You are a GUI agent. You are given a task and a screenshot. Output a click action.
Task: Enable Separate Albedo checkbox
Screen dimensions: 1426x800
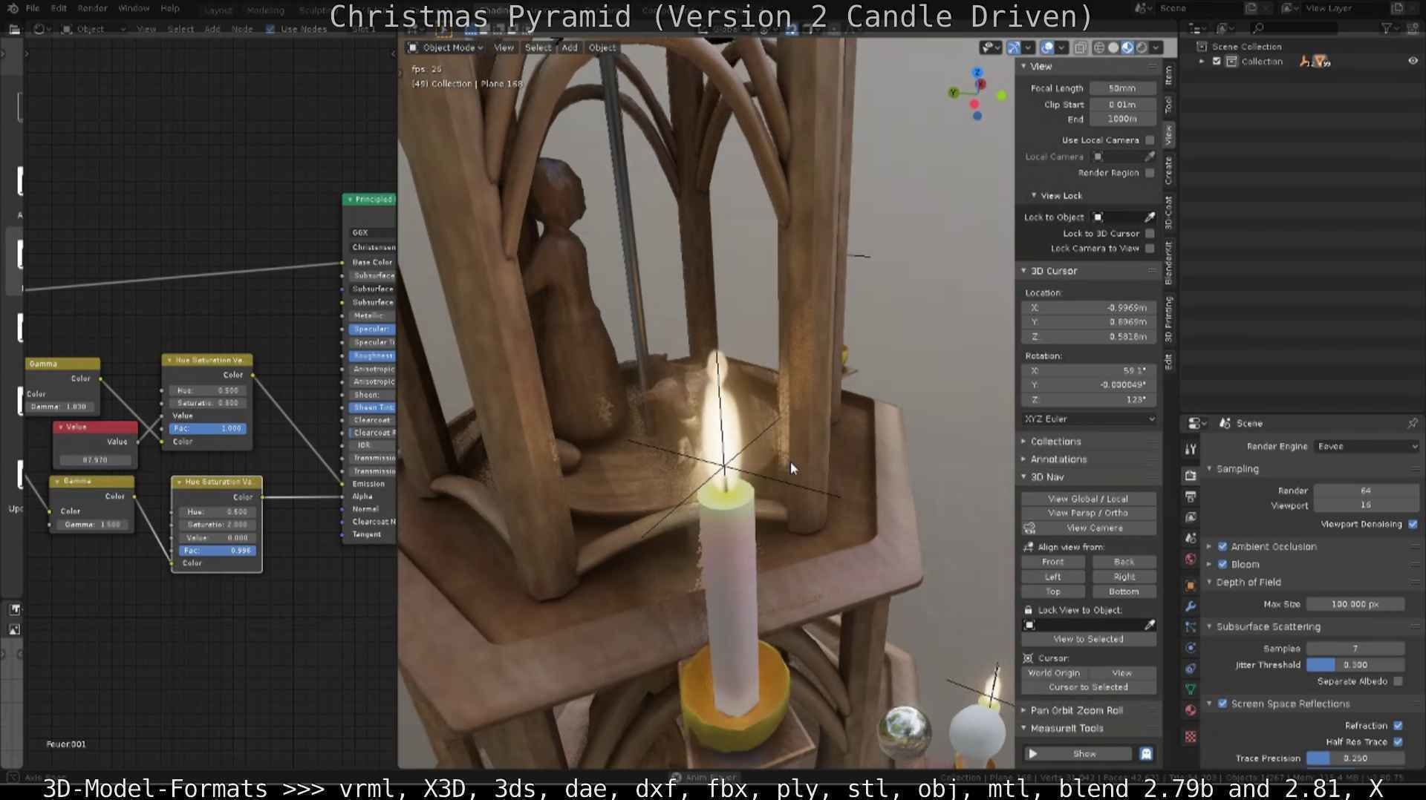pyautogui.click(x=1399, y=682)
